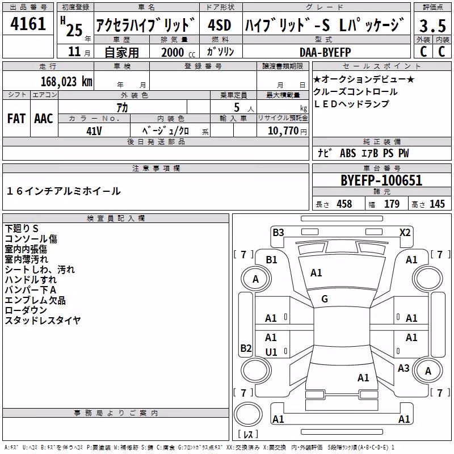Click the AAC air conditioner value
This screenshot has width=454, height=454.
pyautogui.click(x=44, y=119)
